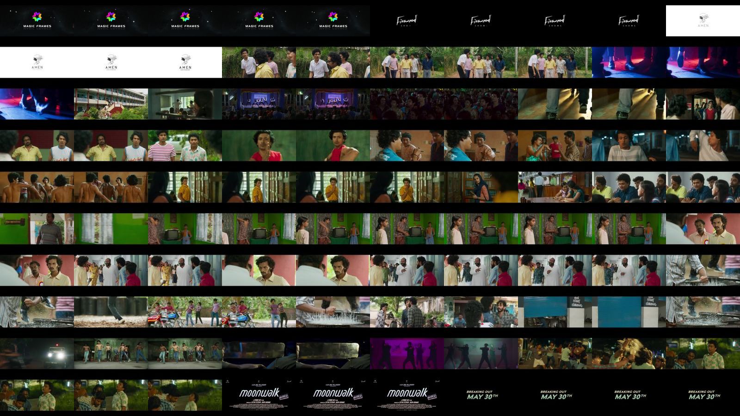This screenshot has width=740, height=416.
Task: Open wide library frame with reading table
Action: click(x=555, y=187)
